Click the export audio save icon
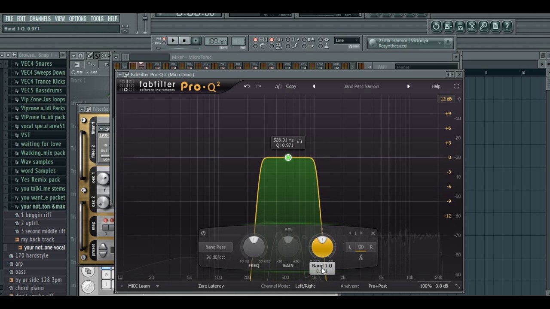550x309 pixels. coord(460,26)
